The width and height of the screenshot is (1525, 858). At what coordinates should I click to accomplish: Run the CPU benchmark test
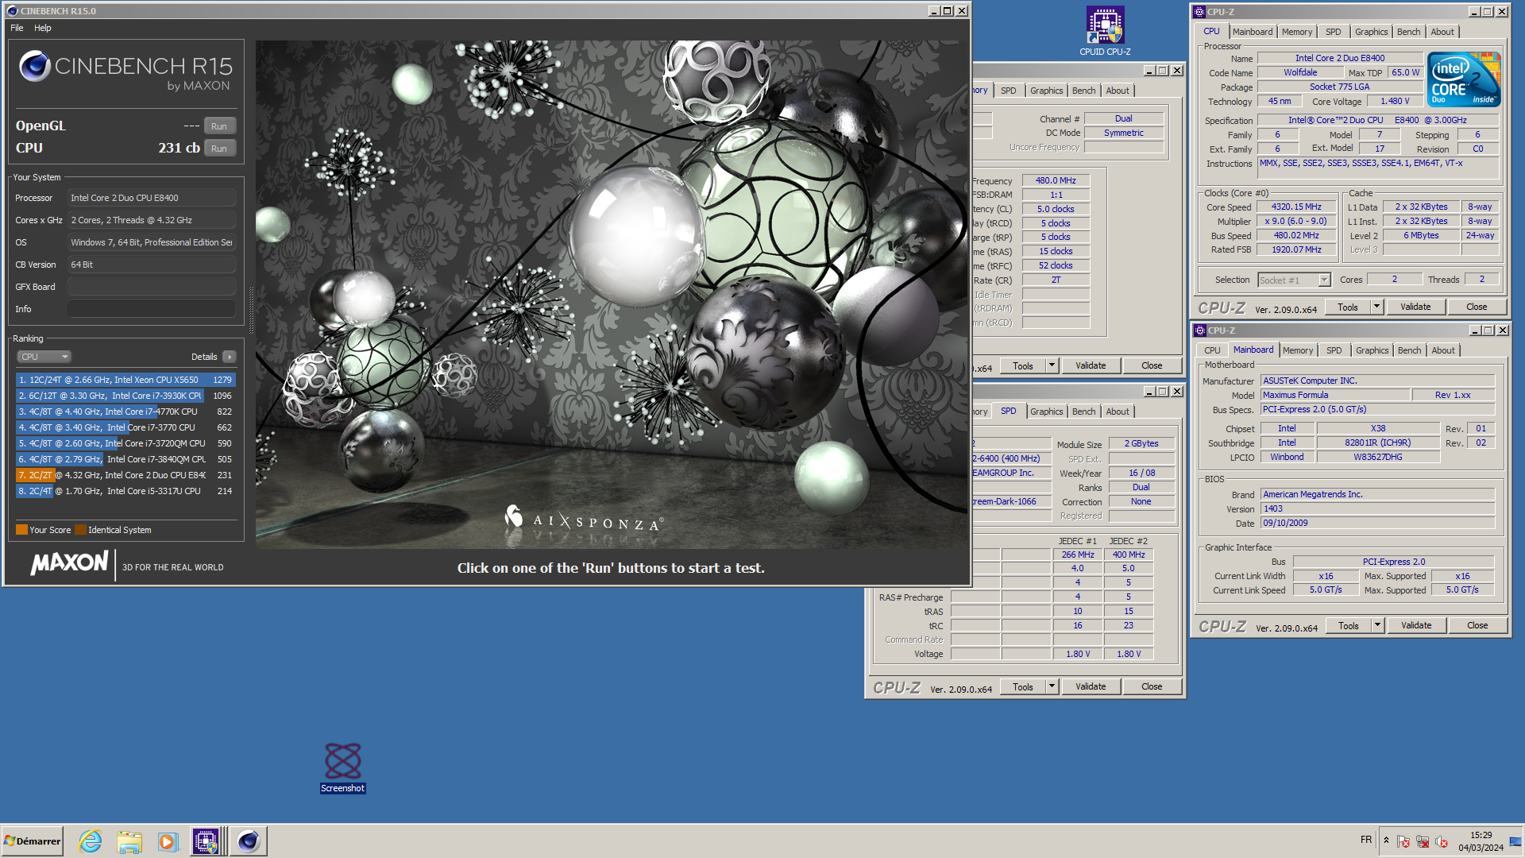[x=219, y=149]
